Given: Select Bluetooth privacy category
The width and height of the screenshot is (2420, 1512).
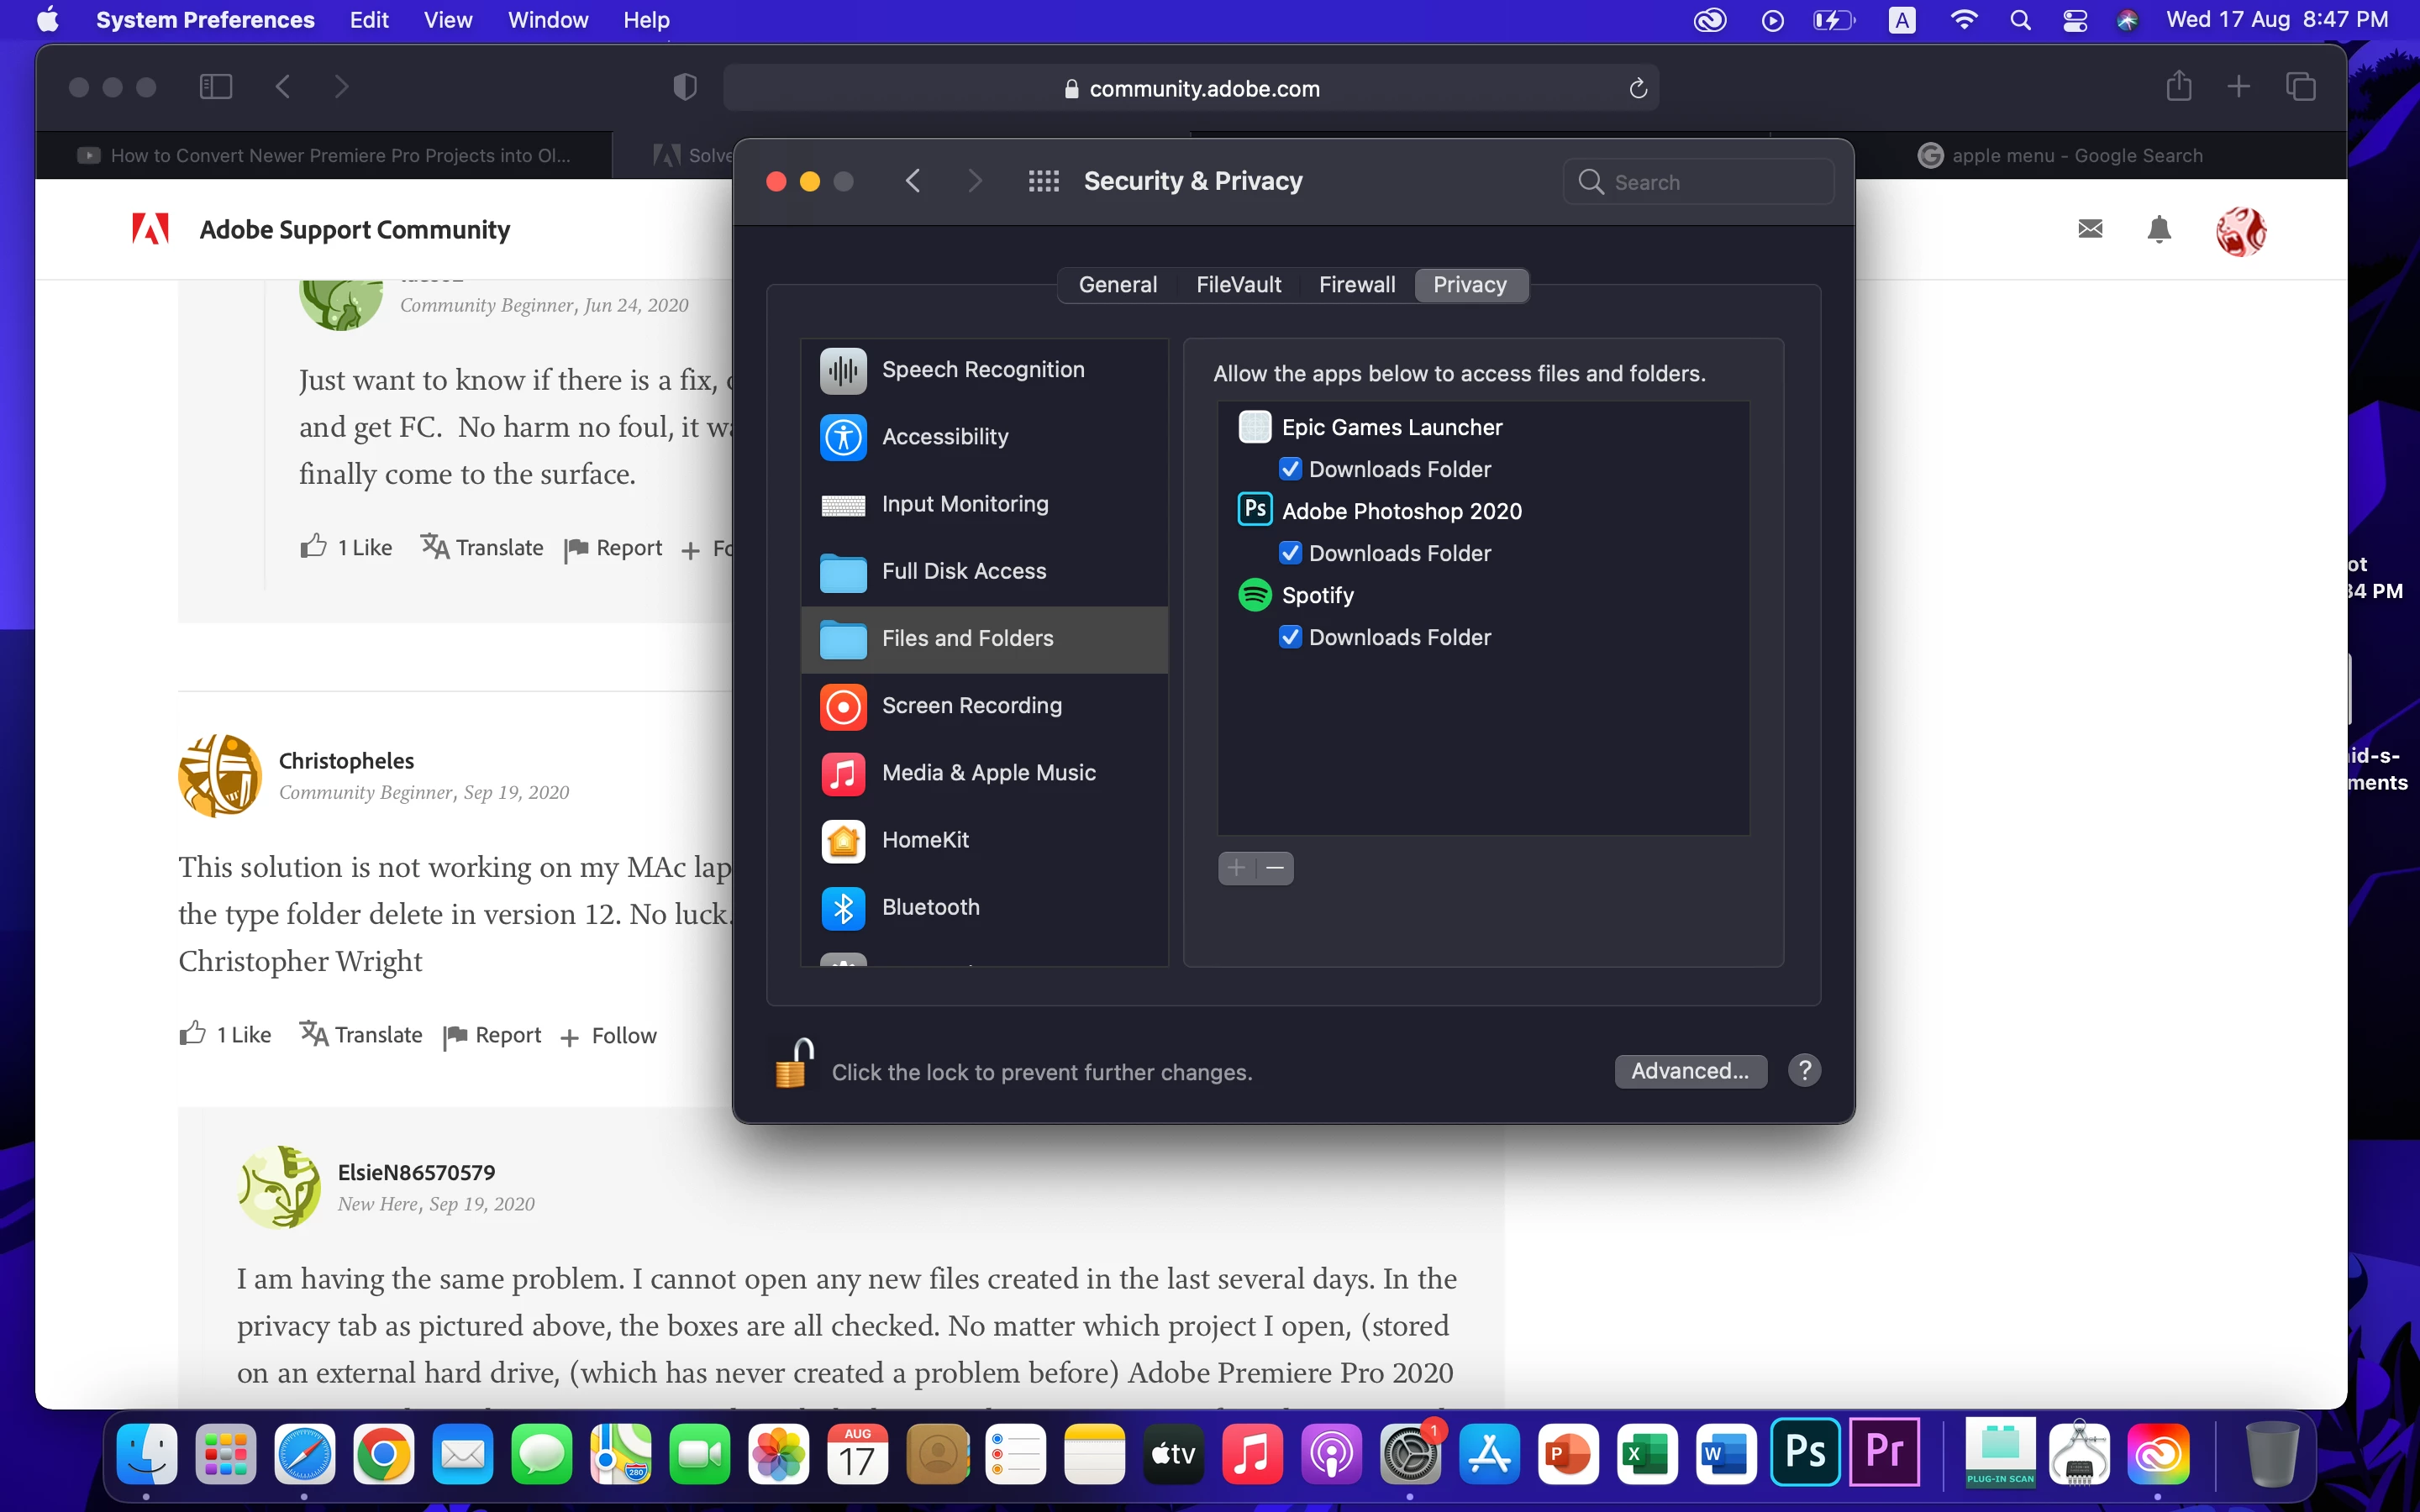Looking at the screenshot, I should point(930,907).
